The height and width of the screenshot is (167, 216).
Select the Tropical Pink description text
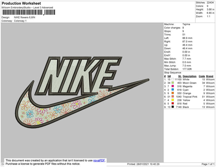[190, 97]
